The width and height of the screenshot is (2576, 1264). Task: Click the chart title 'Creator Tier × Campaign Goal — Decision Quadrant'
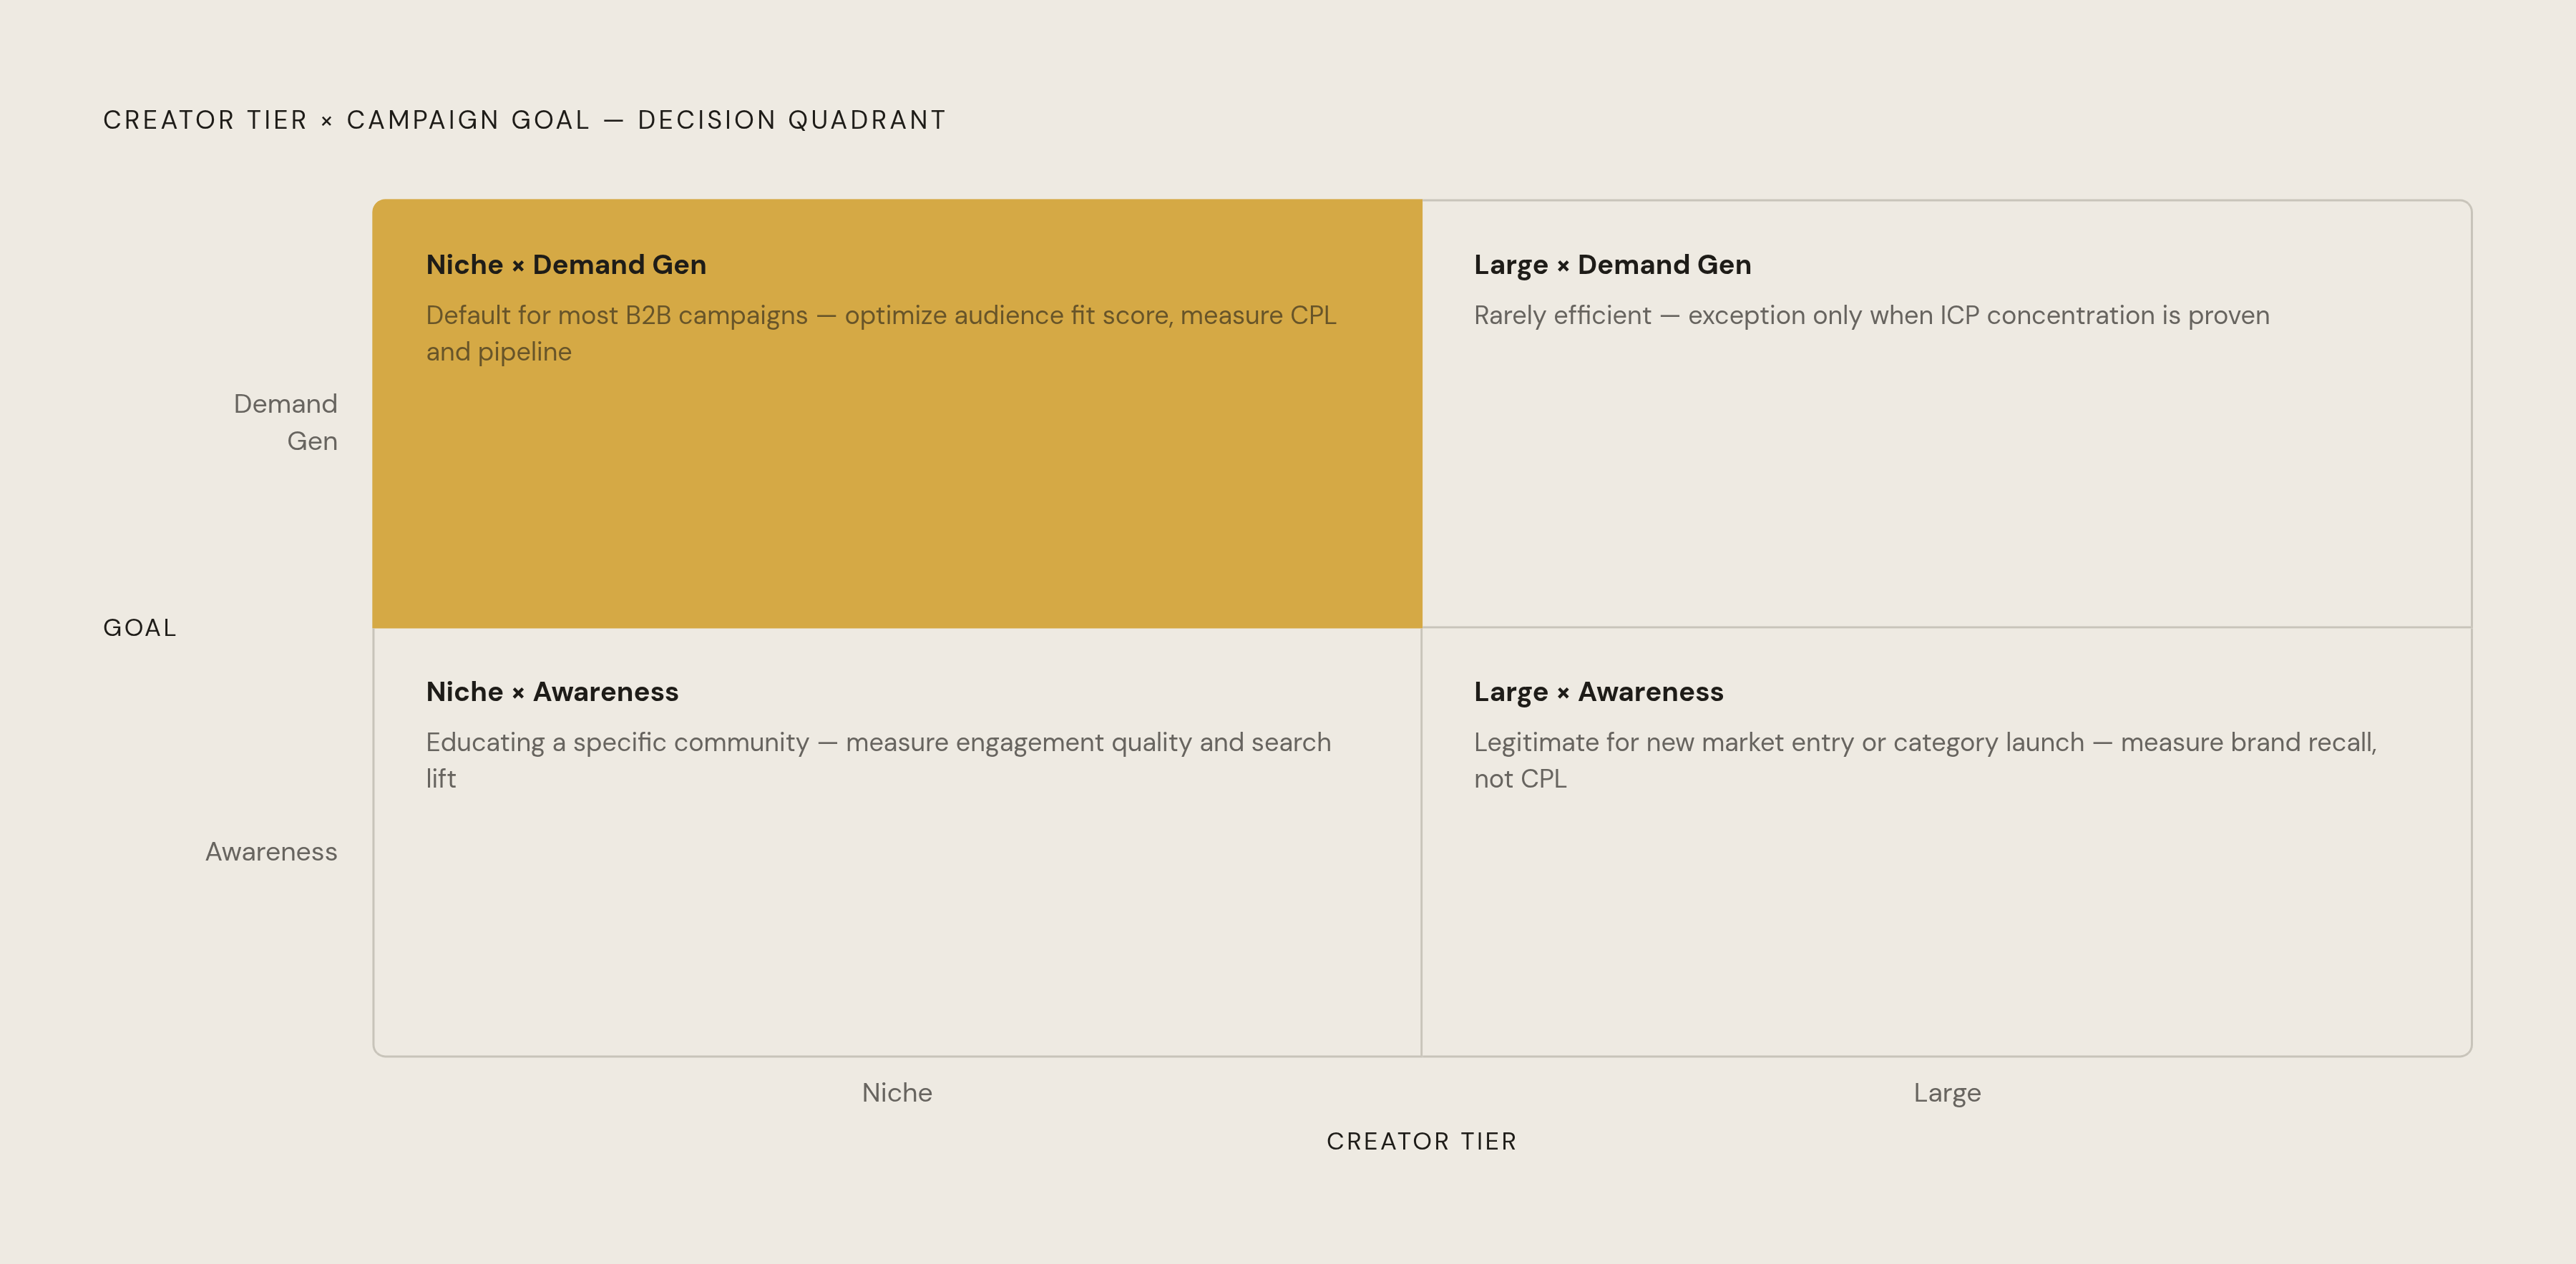coord(524,120)
